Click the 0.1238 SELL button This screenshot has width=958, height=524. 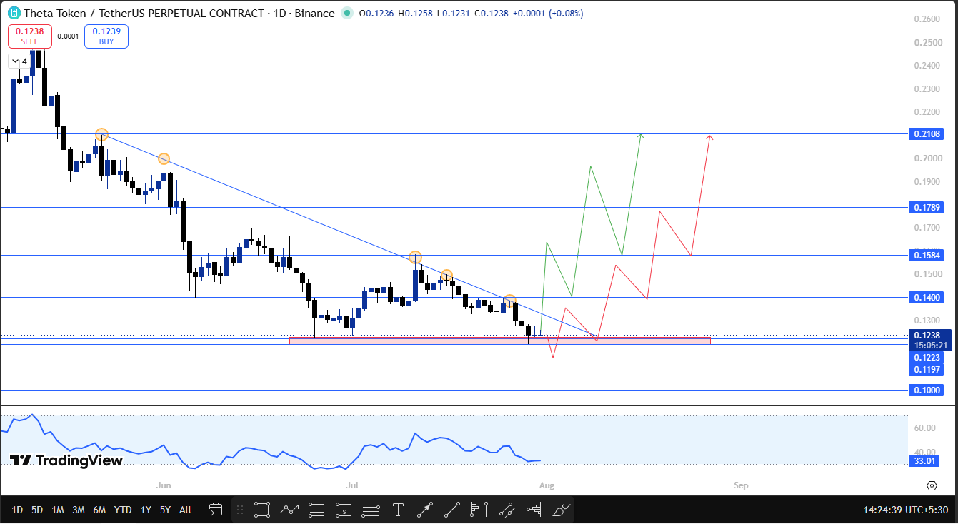tap(29, 36)
